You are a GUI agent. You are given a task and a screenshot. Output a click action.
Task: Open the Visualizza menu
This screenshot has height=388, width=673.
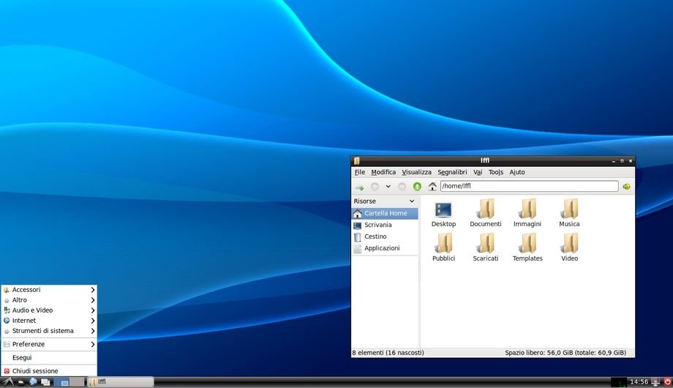click(416, 172)
